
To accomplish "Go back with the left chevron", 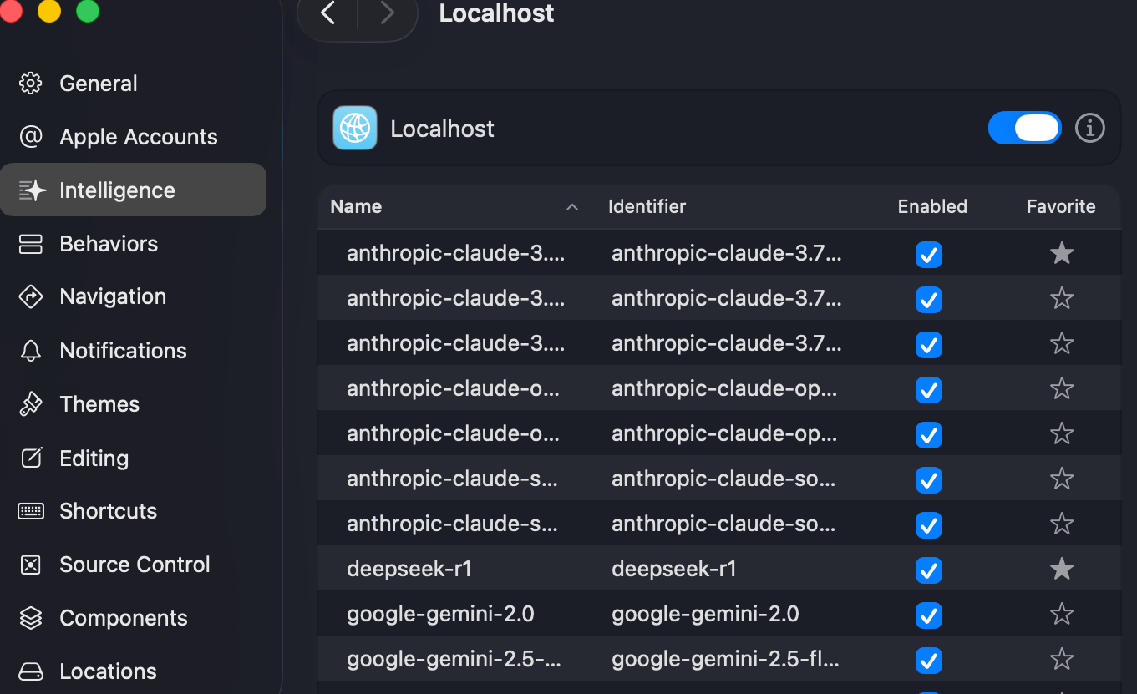I will point(328,13).
